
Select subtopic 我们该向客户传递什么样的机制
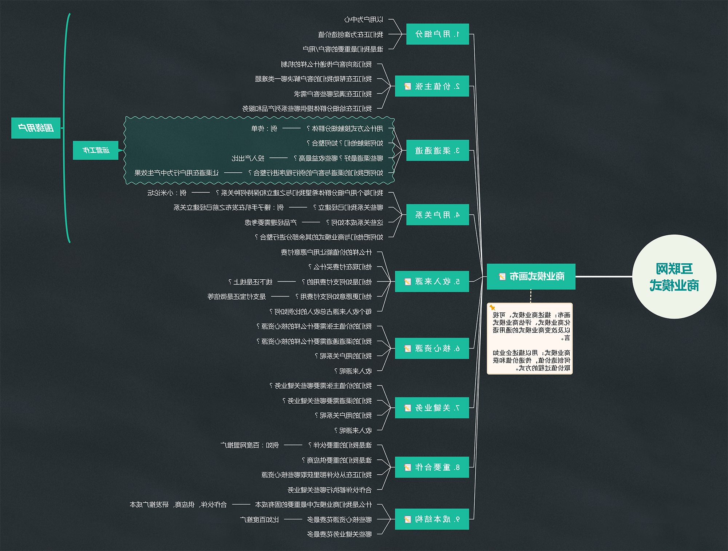pyautogui.click(x=327, y=64)
